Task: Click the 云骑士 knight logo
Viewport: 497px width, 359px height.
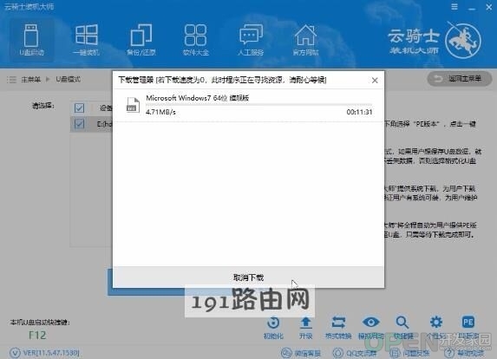Action: (x=463, y=40)
